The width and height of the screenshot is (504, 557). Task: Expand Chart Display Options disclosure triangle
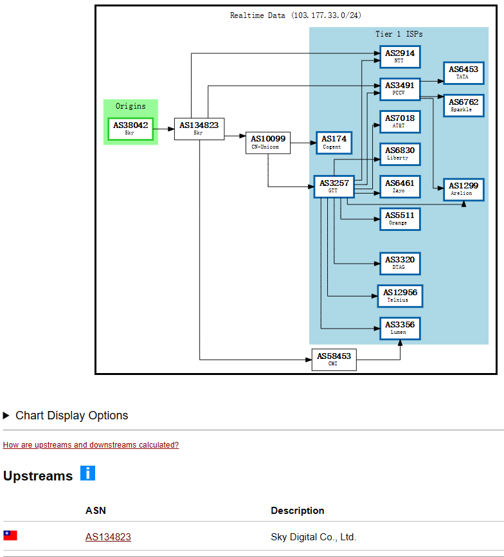[x=6, y=415]
